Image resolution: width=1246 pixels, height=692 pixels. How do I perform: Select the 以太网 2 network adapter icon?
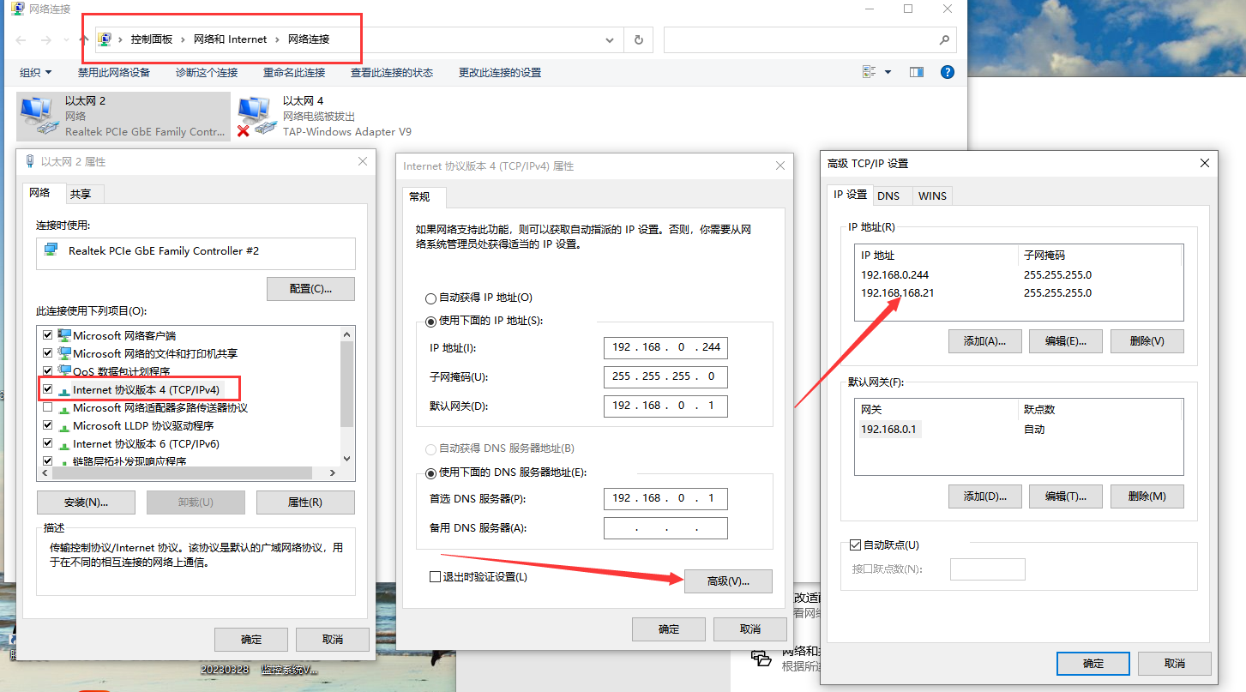tap(39, 117)
